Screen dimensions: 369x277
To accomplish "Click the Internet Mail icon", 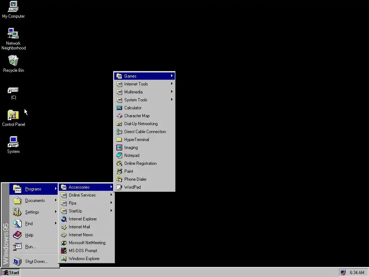I will (x=64, y=227).
